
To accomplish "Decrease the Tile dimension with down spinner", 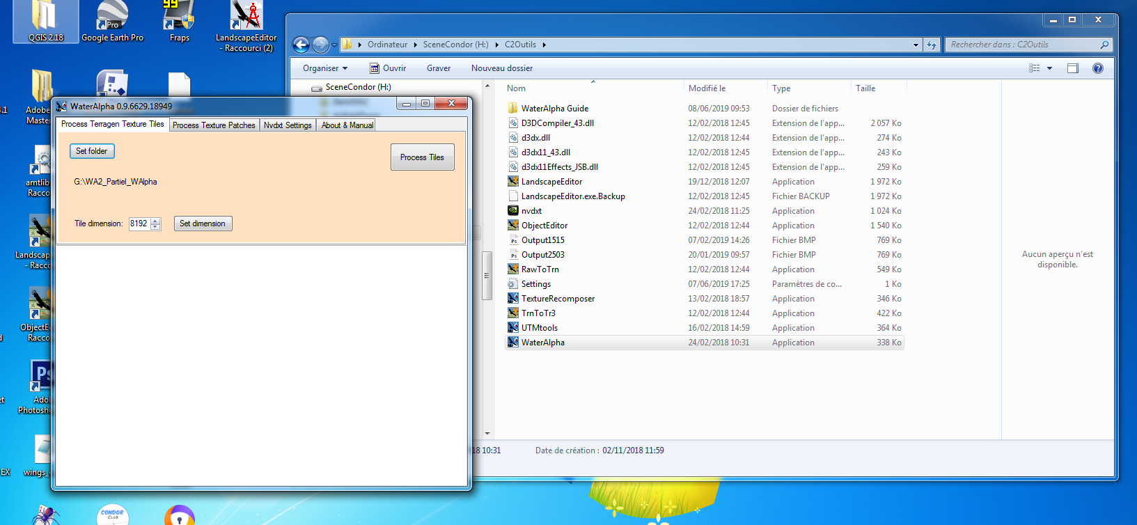I will pyautogui.click(x=155, y=226).
